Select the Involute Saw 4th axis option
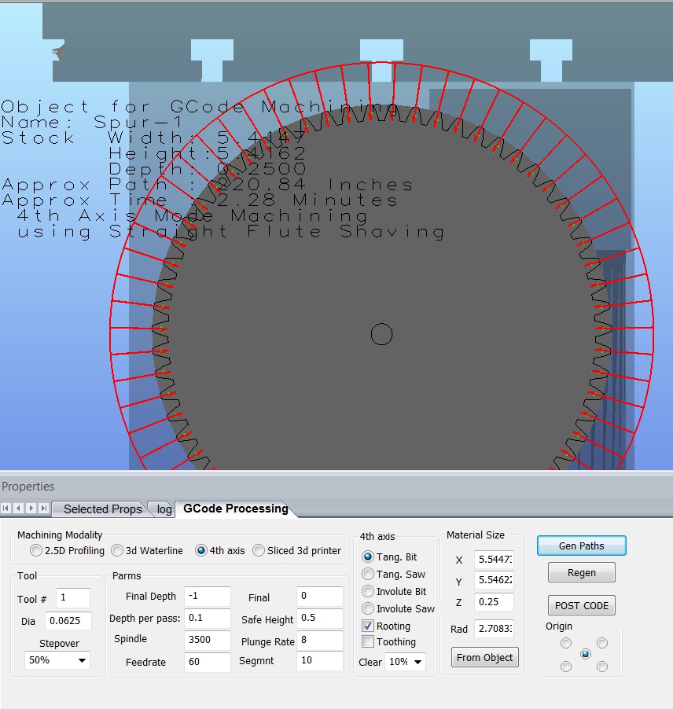The height and width of the screenshot is (709, 673). tap(368, 608)
